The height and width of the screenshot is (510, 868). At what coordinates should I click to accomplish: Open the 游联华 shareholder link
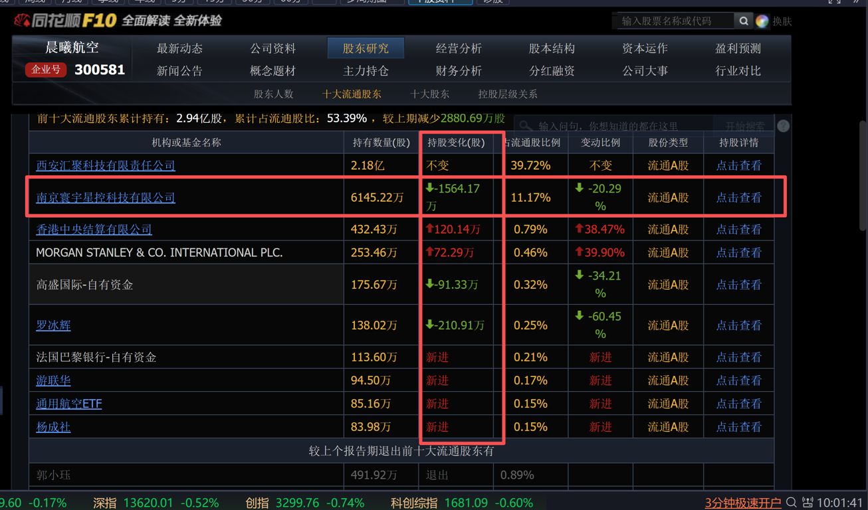click(x=53, y=381)
